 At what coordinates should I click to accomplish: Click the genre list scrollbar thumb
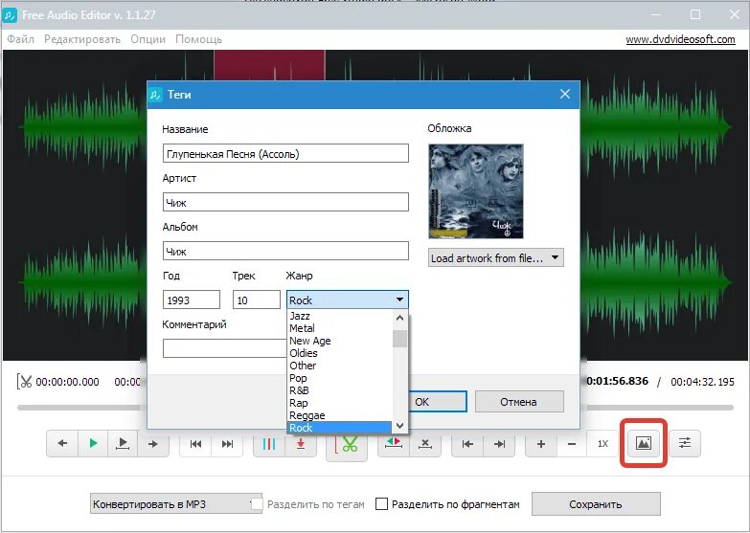(x=399, y=339)
